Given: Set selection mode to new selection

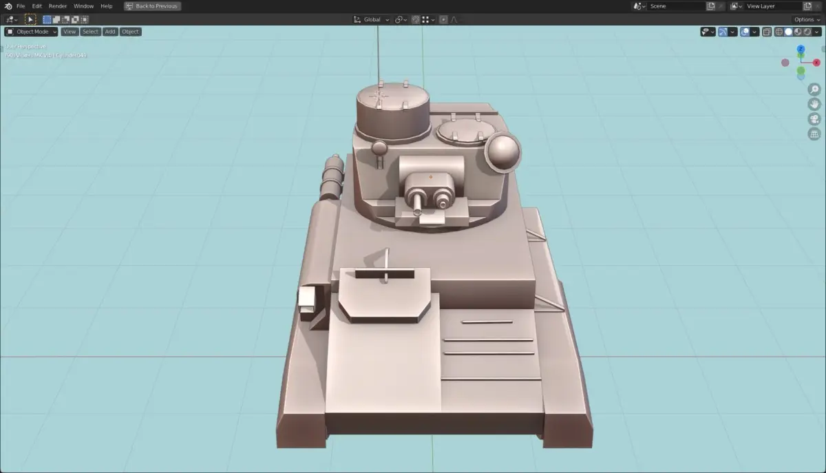Looking at the screenshot, I should coord(47,19).
